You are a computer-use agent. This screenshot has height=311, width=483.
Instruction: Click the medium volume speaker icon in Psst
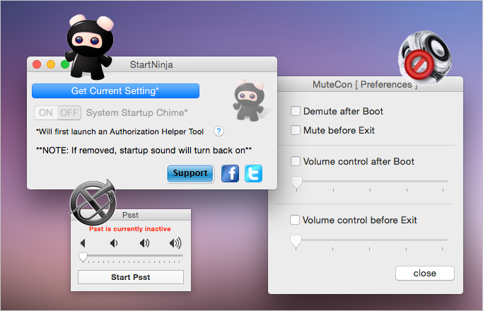[x=144, y=243]
